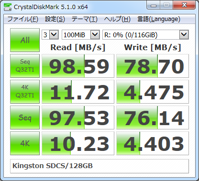Select the 4.403 4K write result
Screen dimensions: 199x181
[x=153, y=143]
